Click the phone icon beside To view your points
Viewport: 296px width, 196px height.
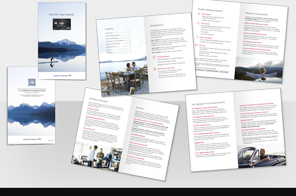(154, 57)
